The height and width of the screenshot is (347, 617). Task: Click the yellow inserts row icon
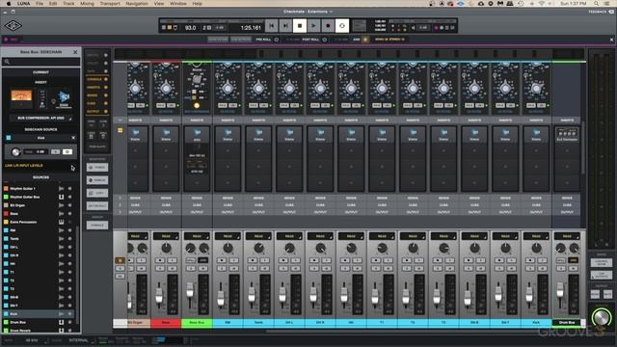click(x=120, y=130)
